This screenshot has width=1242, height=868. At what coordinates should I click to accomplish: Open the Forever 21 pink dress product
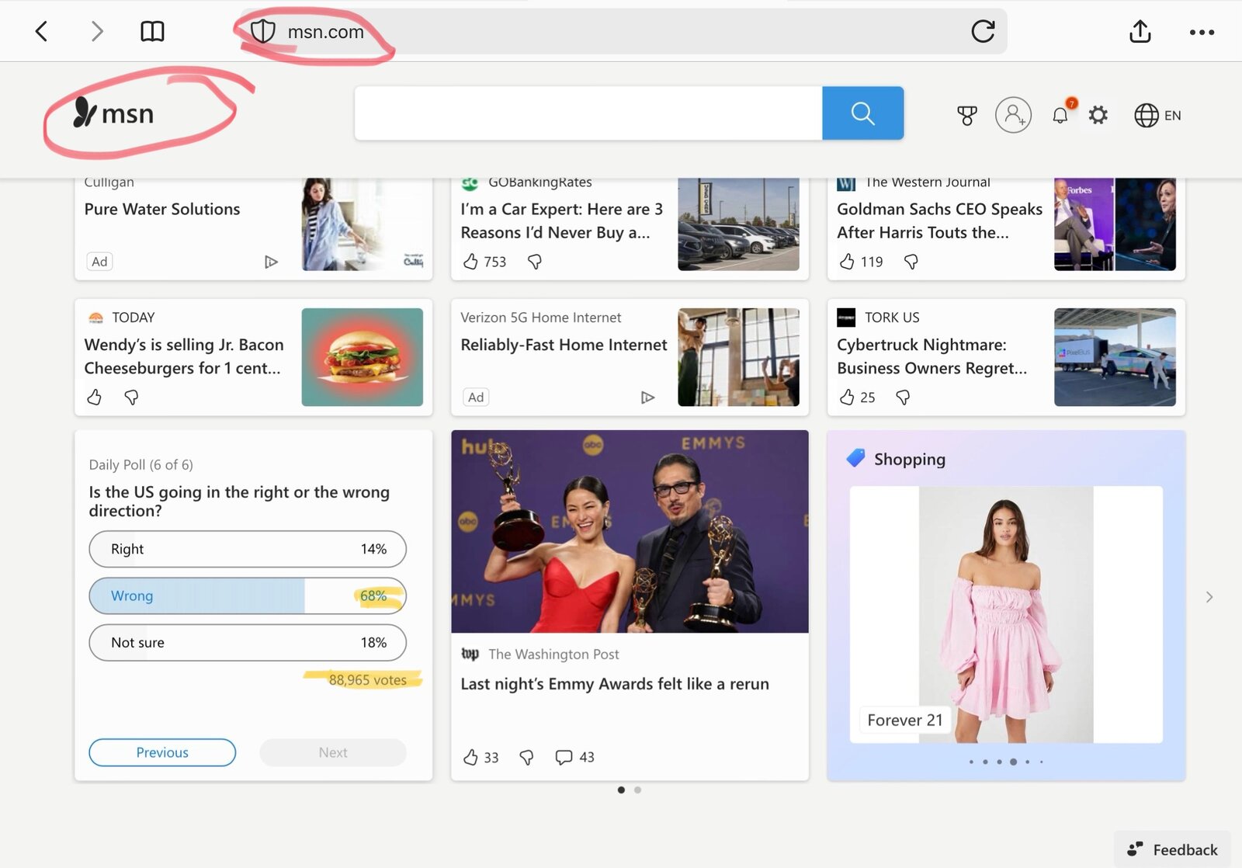click(x=1006, y=615)
